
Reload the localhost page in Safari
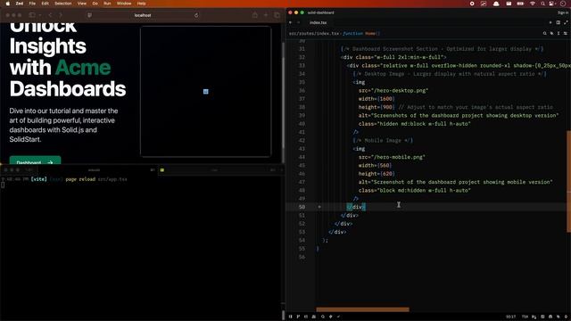pos(196,15)
